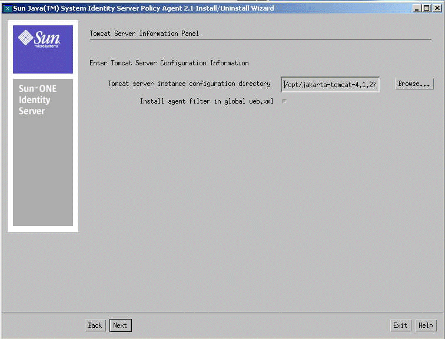Browse for Tomcat configuration directory
The height and width of the screenshot is (339, 445).
(414, 84)
